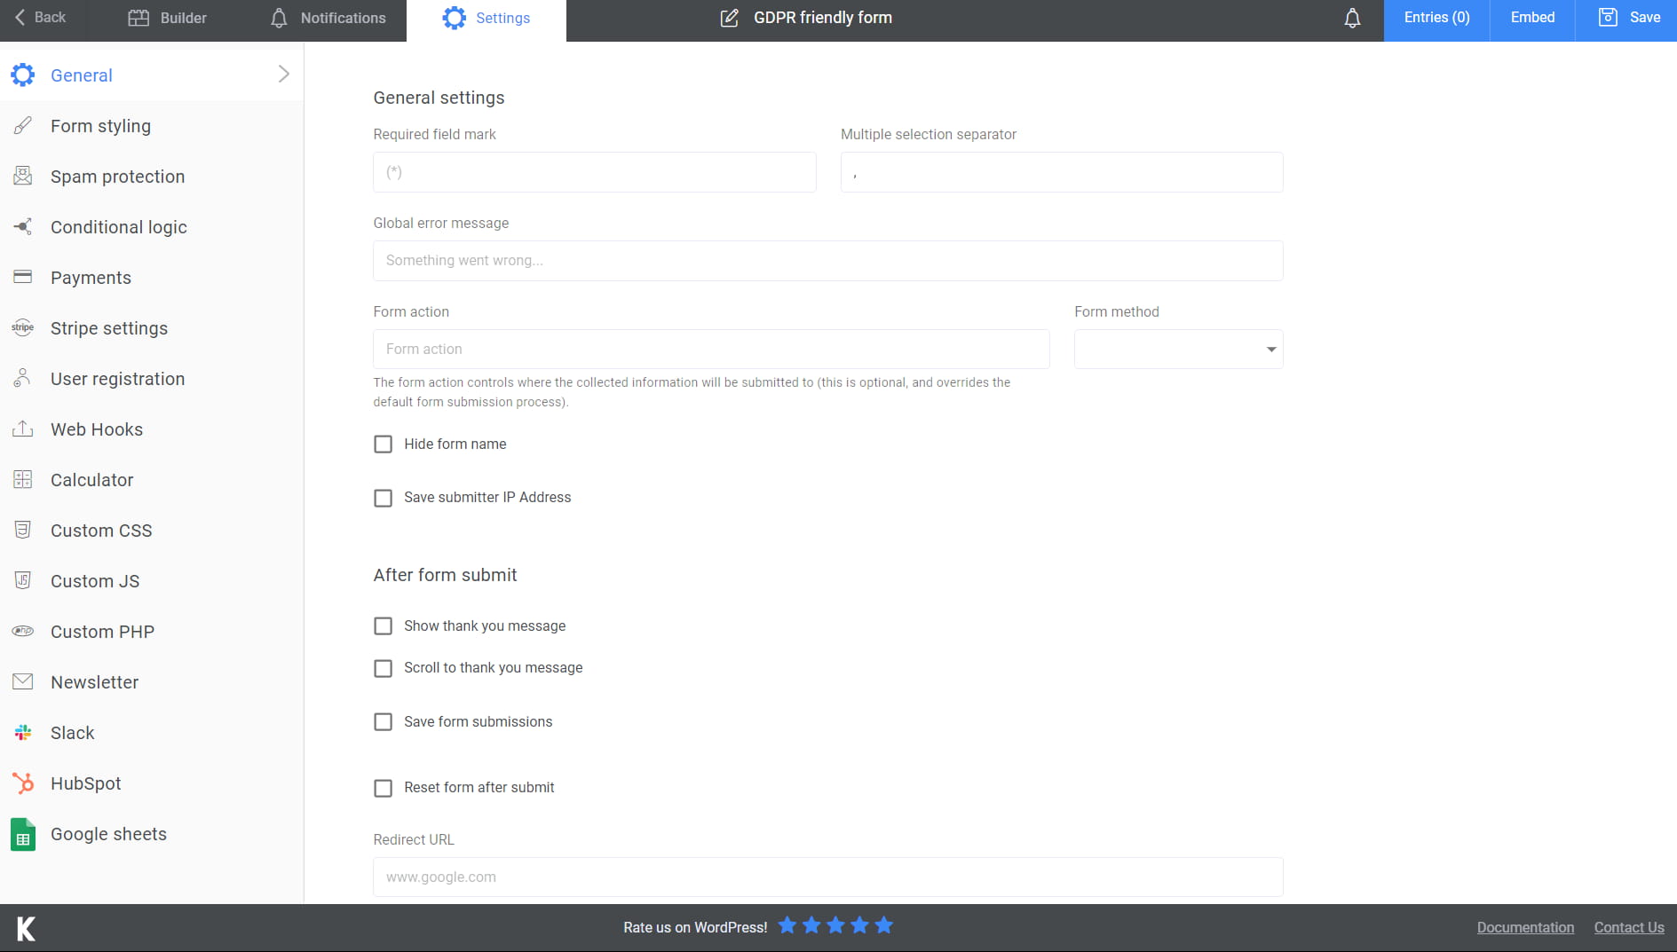Enable the Hide form name checkbox

[x=383, y=444]
